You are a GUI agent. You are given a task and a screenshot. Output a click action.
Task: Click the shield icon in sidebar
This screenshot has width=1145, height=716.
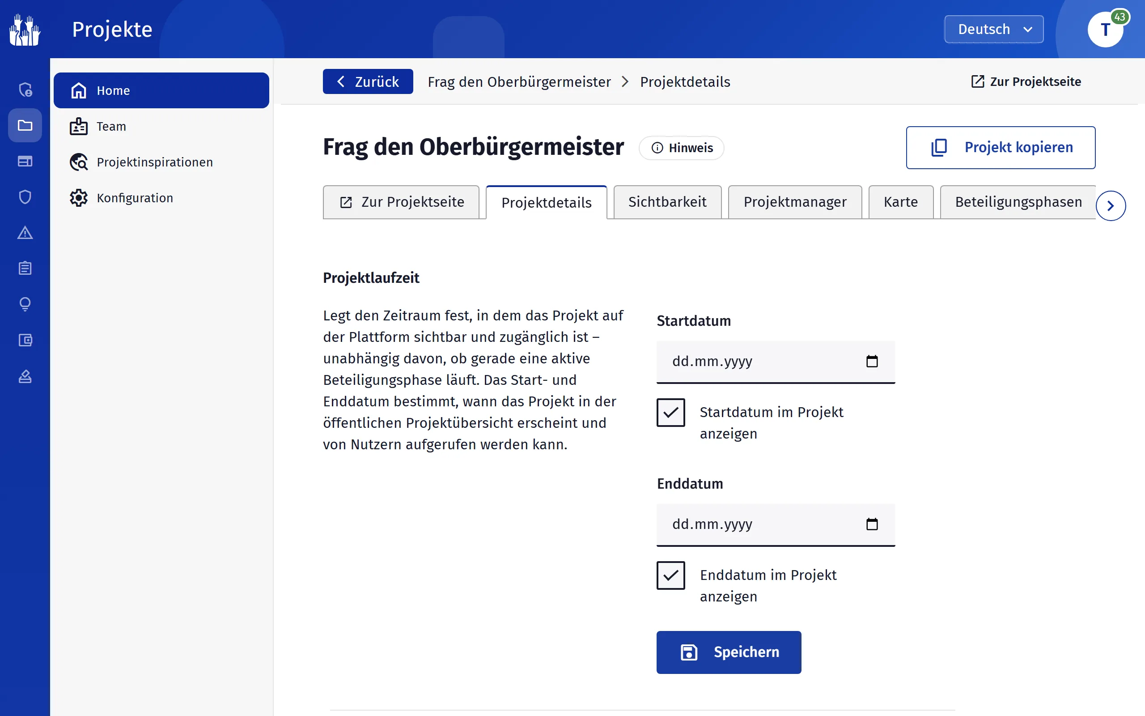click(25, 197)
